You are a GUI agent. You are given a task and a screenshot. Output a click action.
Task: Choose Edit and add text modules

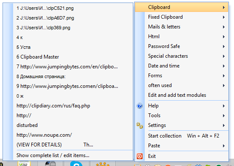[182, 95]
